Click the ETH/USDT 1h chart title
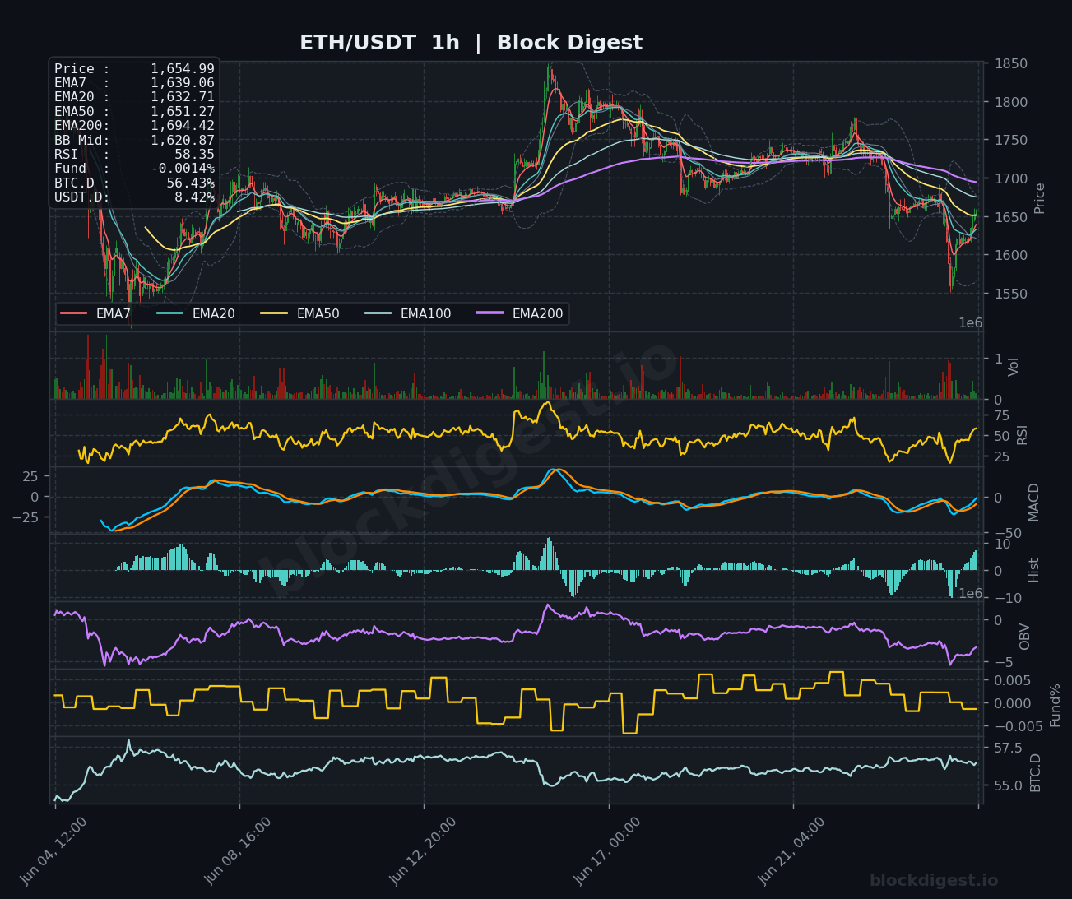1072x899 pixels. [x=471, y=43]
